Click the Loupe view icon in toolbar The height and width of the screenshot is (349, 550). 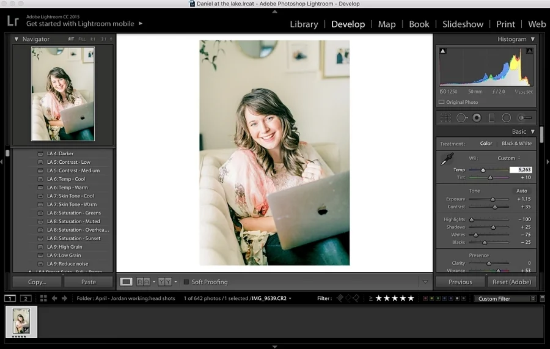tap(127, 282)
